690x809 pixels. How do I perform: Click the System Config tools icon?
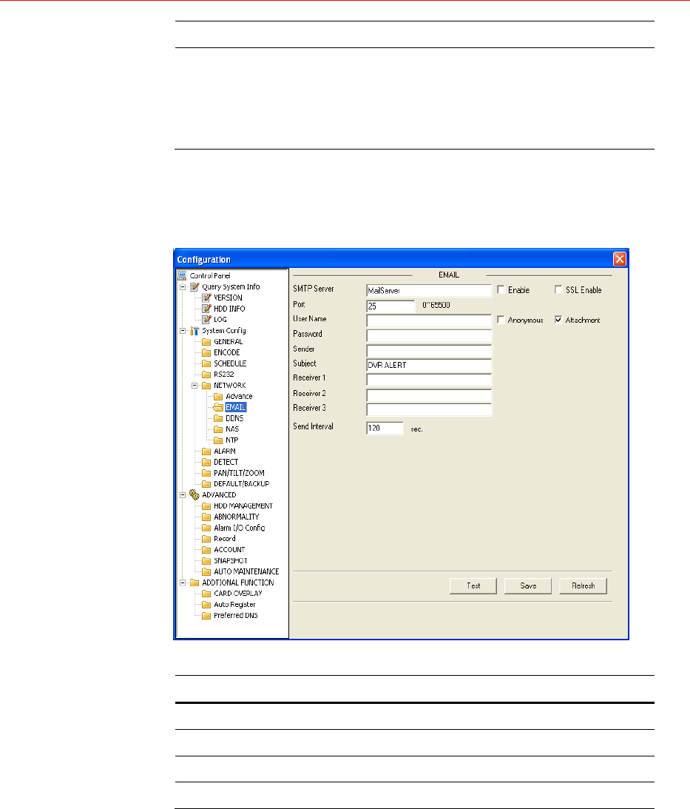click(195, 331)
